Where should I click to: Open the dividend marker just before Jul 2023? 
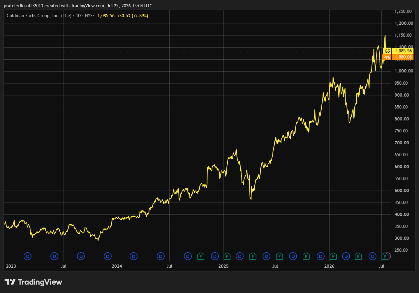(54, 256)
